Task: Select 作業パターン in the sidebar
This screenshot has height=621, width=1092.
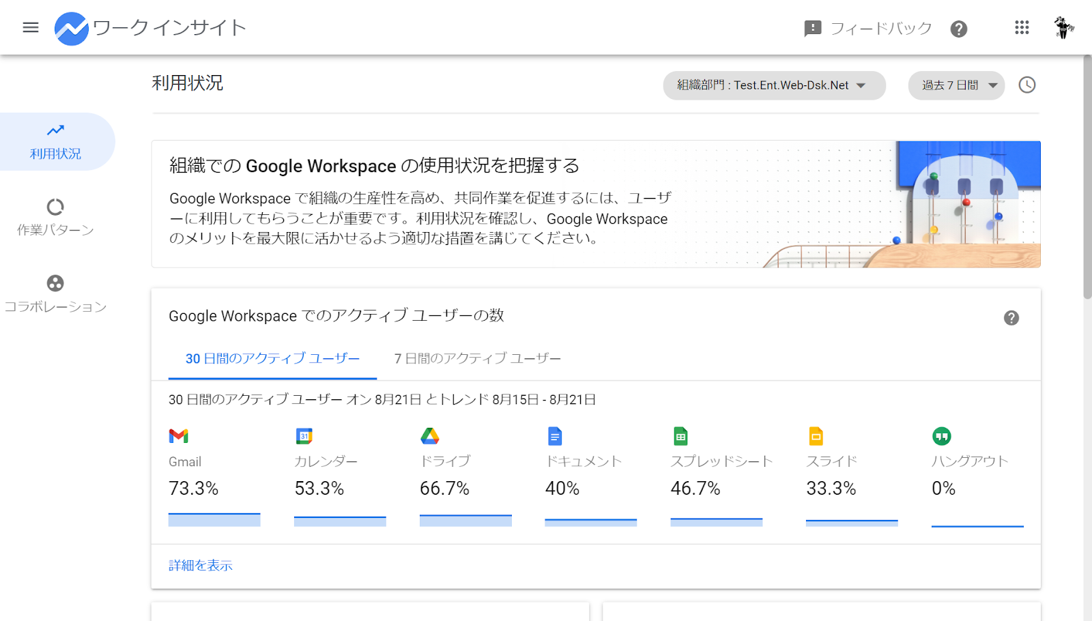Action: tap(55, 217)
